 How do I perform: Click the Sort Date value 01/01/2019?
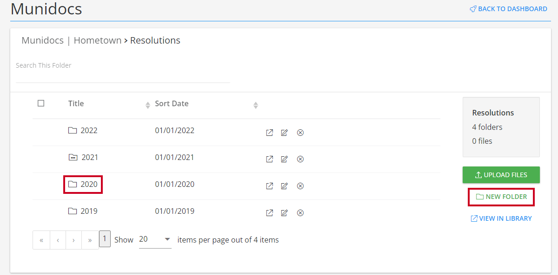pyautogui.click(x=175, y=211)
